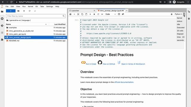Click the View on GitHub link
191x107 pixels.
click(109, 64)
